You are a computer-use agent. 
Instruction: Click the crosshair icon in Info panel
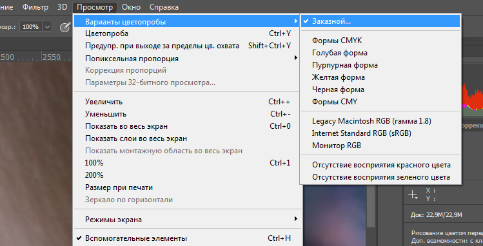click(x=413, y=194)
